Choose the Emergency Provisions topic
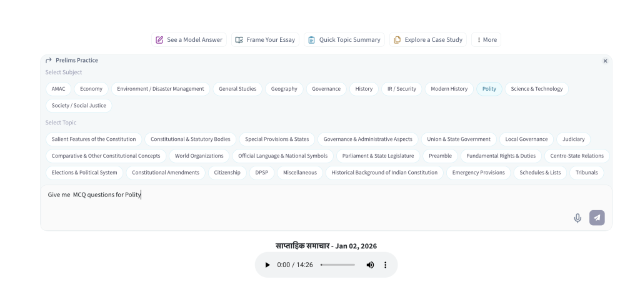The width and height of the screenshot is (640, 284). tap(479, 173)
